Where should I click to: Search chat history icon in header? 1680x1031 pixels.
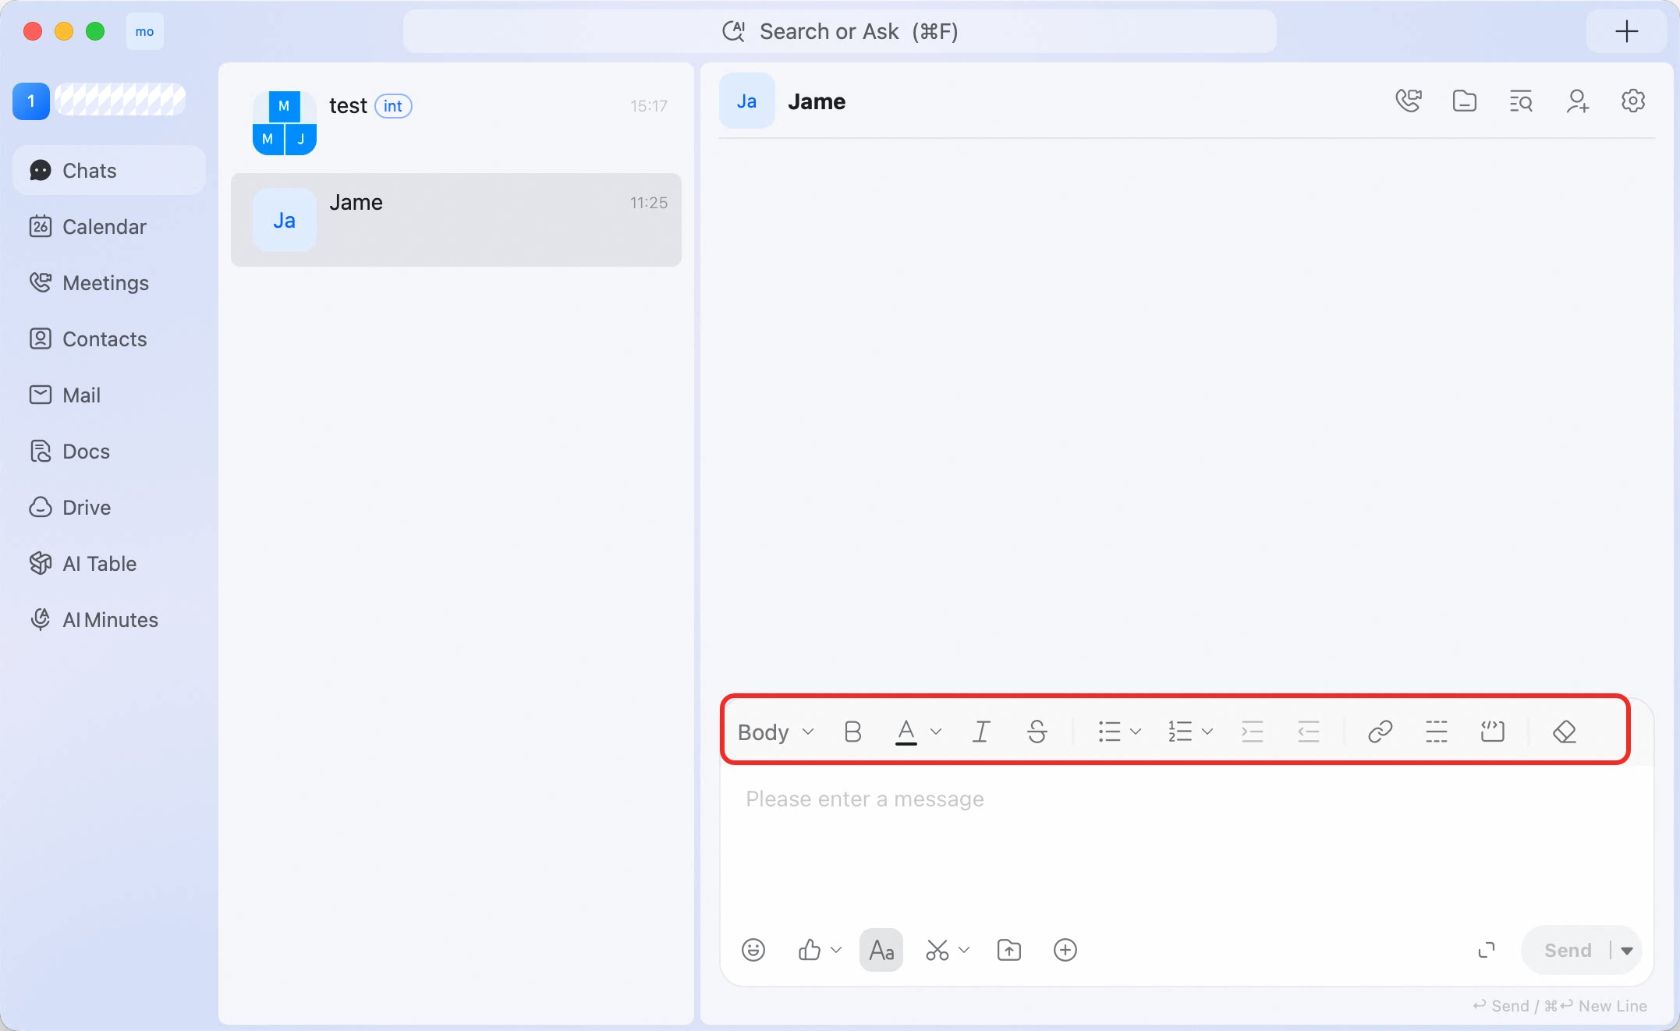pos(1520,101)
